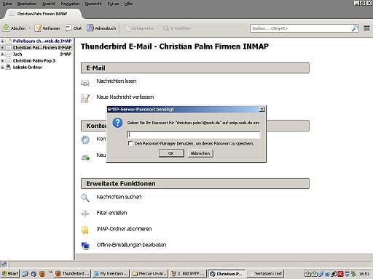Click the Nachrichten suchen link

[x=119, y=197]
